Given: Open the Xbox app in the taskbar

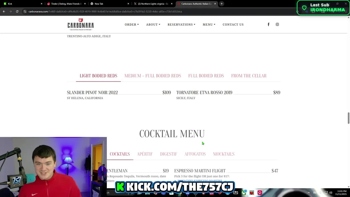Looking at the screenshot, I should tap(244, 193).
